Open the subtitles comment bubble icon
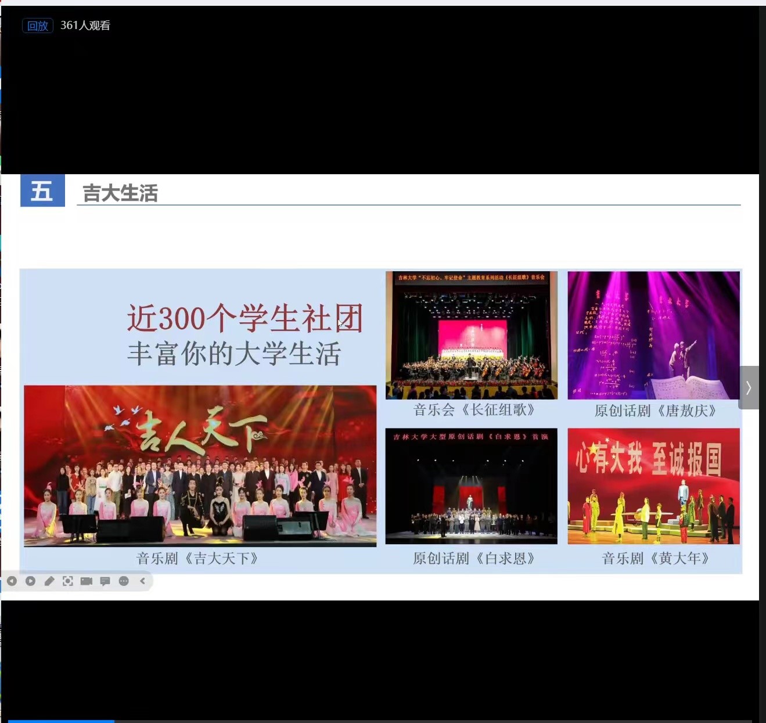766x723 pixels. coord(105,581)
